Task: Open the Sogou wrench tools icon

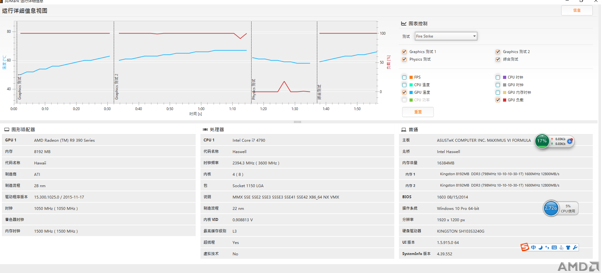Action: (575, 247)
